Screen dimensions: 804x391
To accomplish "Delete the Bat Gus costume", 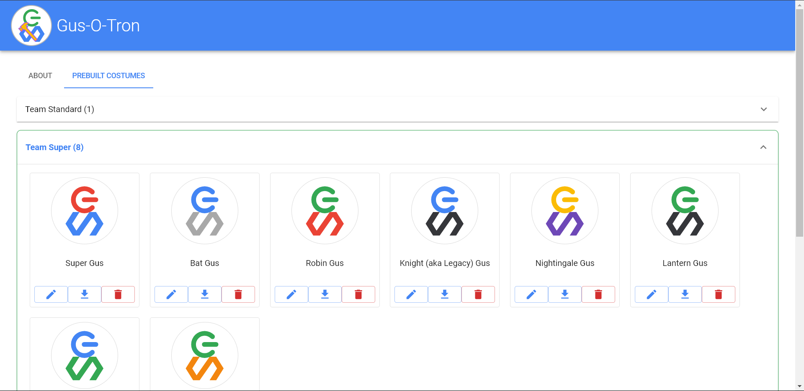I will click(238, 294).
